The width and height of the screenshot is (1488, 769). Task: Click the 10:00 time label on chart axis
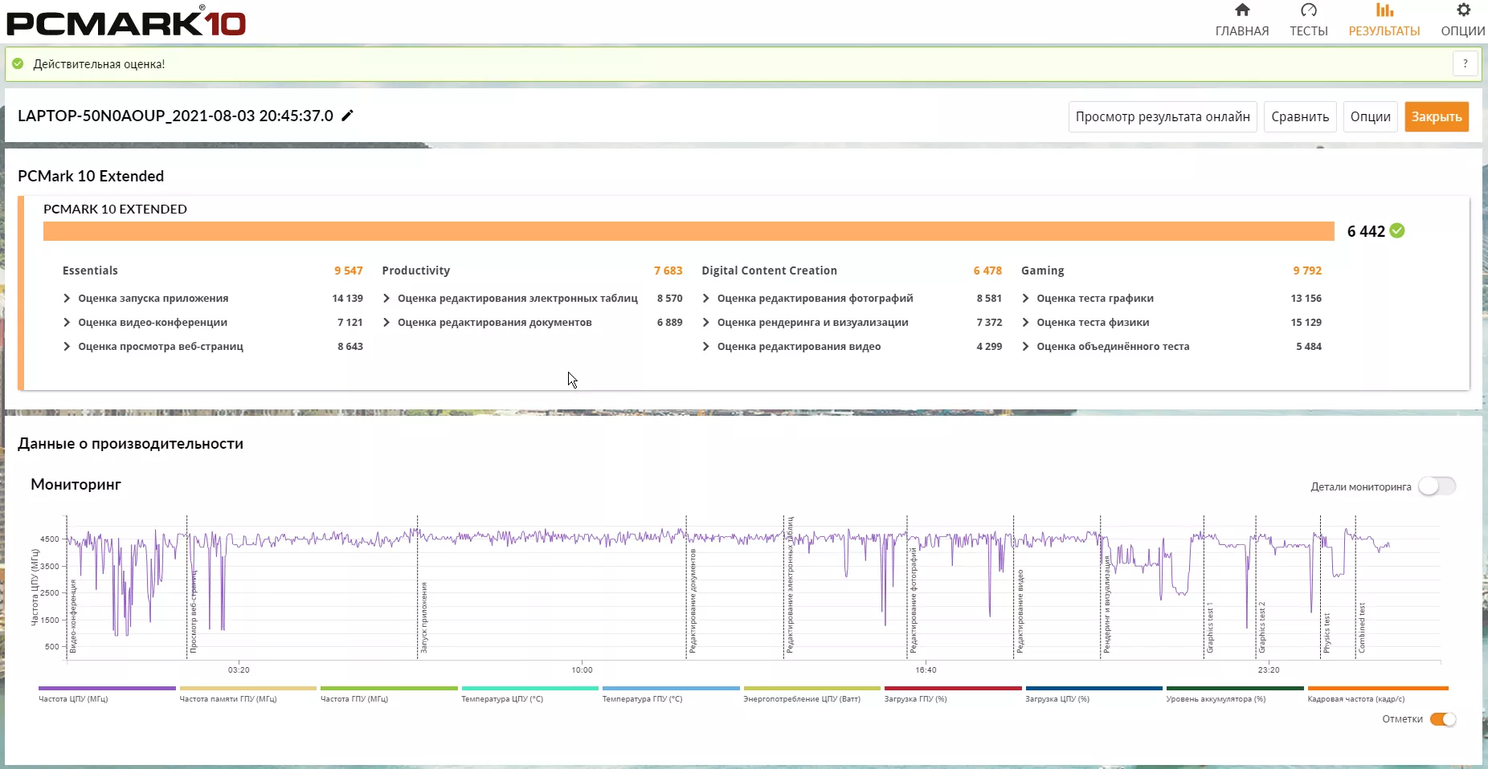[x=583, y=669]
